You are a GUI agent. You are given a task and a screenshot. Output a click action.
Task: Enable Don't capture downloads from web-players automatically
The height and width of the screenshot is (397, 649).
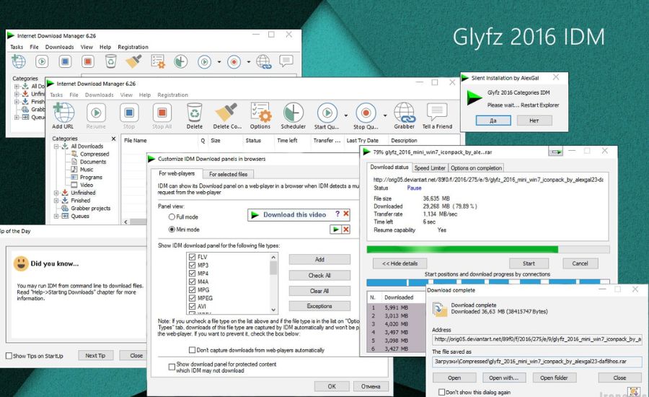click(192, 350)
